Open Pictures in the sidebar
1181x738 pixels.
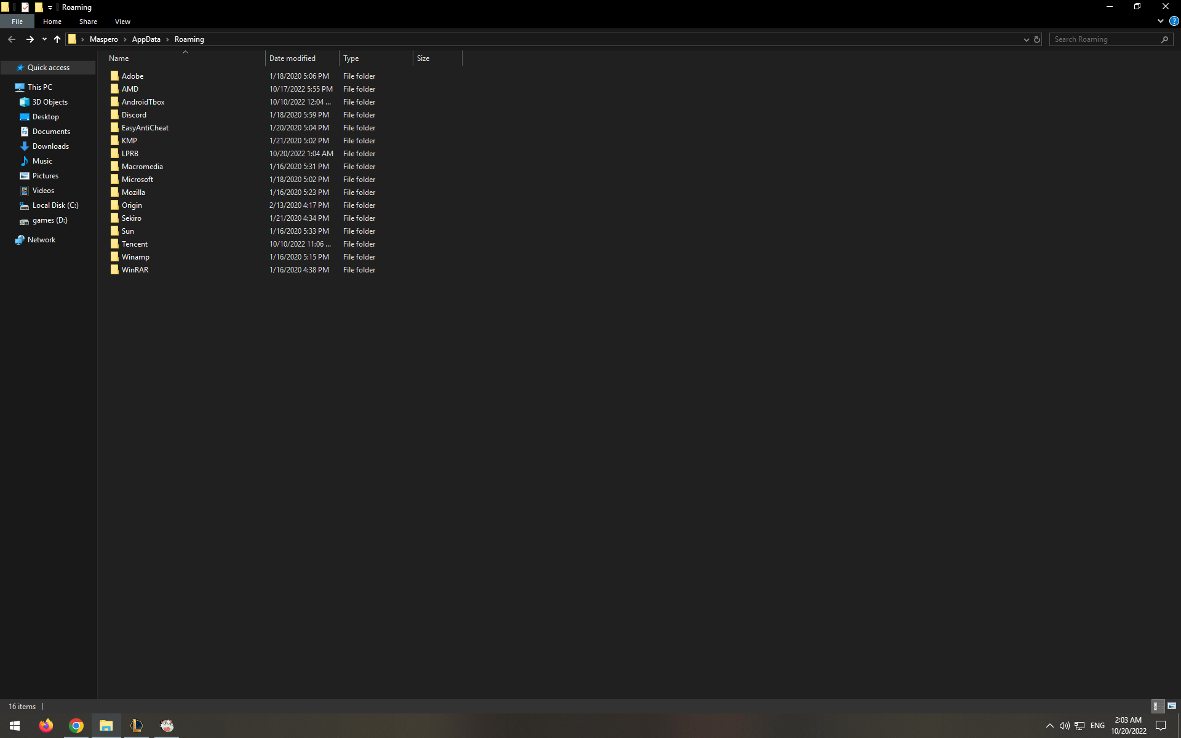[46, 176]
